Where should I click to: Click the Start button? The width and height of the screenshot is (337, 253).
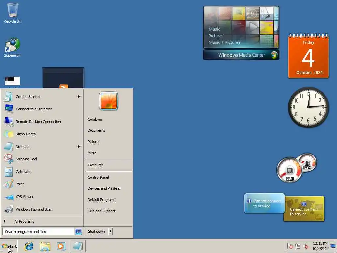click(x=9, y=246)
